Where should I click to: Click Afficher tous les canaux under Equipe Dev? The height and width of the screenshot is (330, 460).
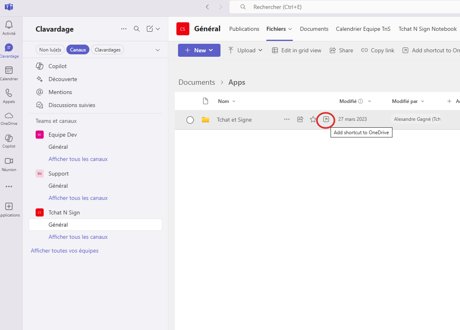[78, 159]
